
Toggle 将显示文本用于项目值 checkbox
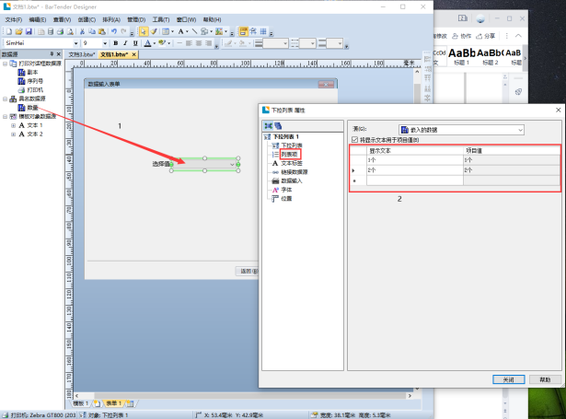coord(355,140)
